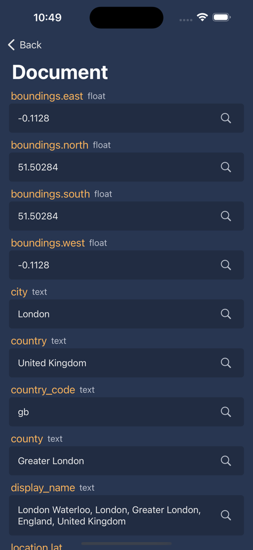The height and width of the screenshot is (550, 253).
Task: Tap the Document page title
Action: [60, 73]
